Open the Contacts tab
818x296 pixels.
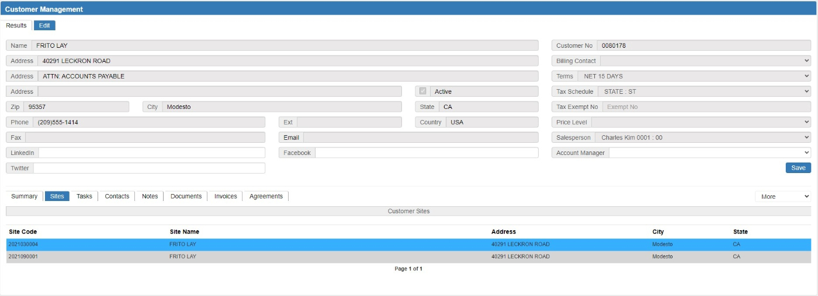[117, 196]
